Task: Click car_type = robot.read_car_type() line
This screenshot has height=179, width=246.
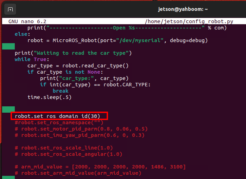Action: (78, 66)
